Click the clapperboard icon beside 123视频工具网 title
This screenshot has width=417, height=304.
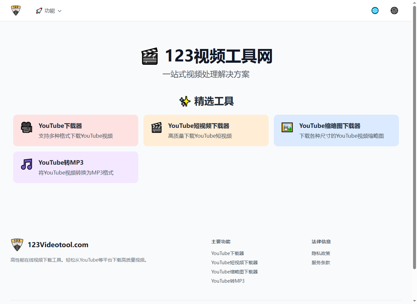(150, 56)
